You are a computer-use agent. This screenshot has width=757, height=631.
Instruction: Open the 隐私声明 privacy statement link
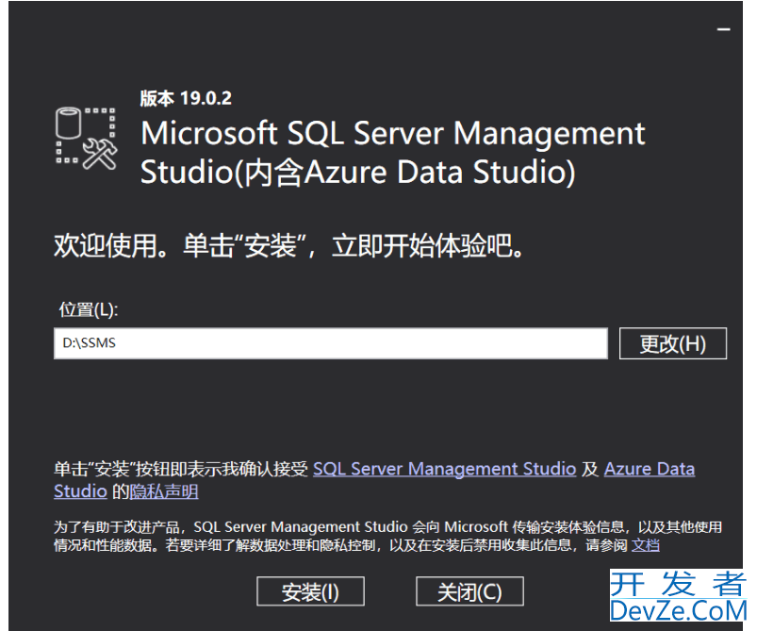click(164, 491)
